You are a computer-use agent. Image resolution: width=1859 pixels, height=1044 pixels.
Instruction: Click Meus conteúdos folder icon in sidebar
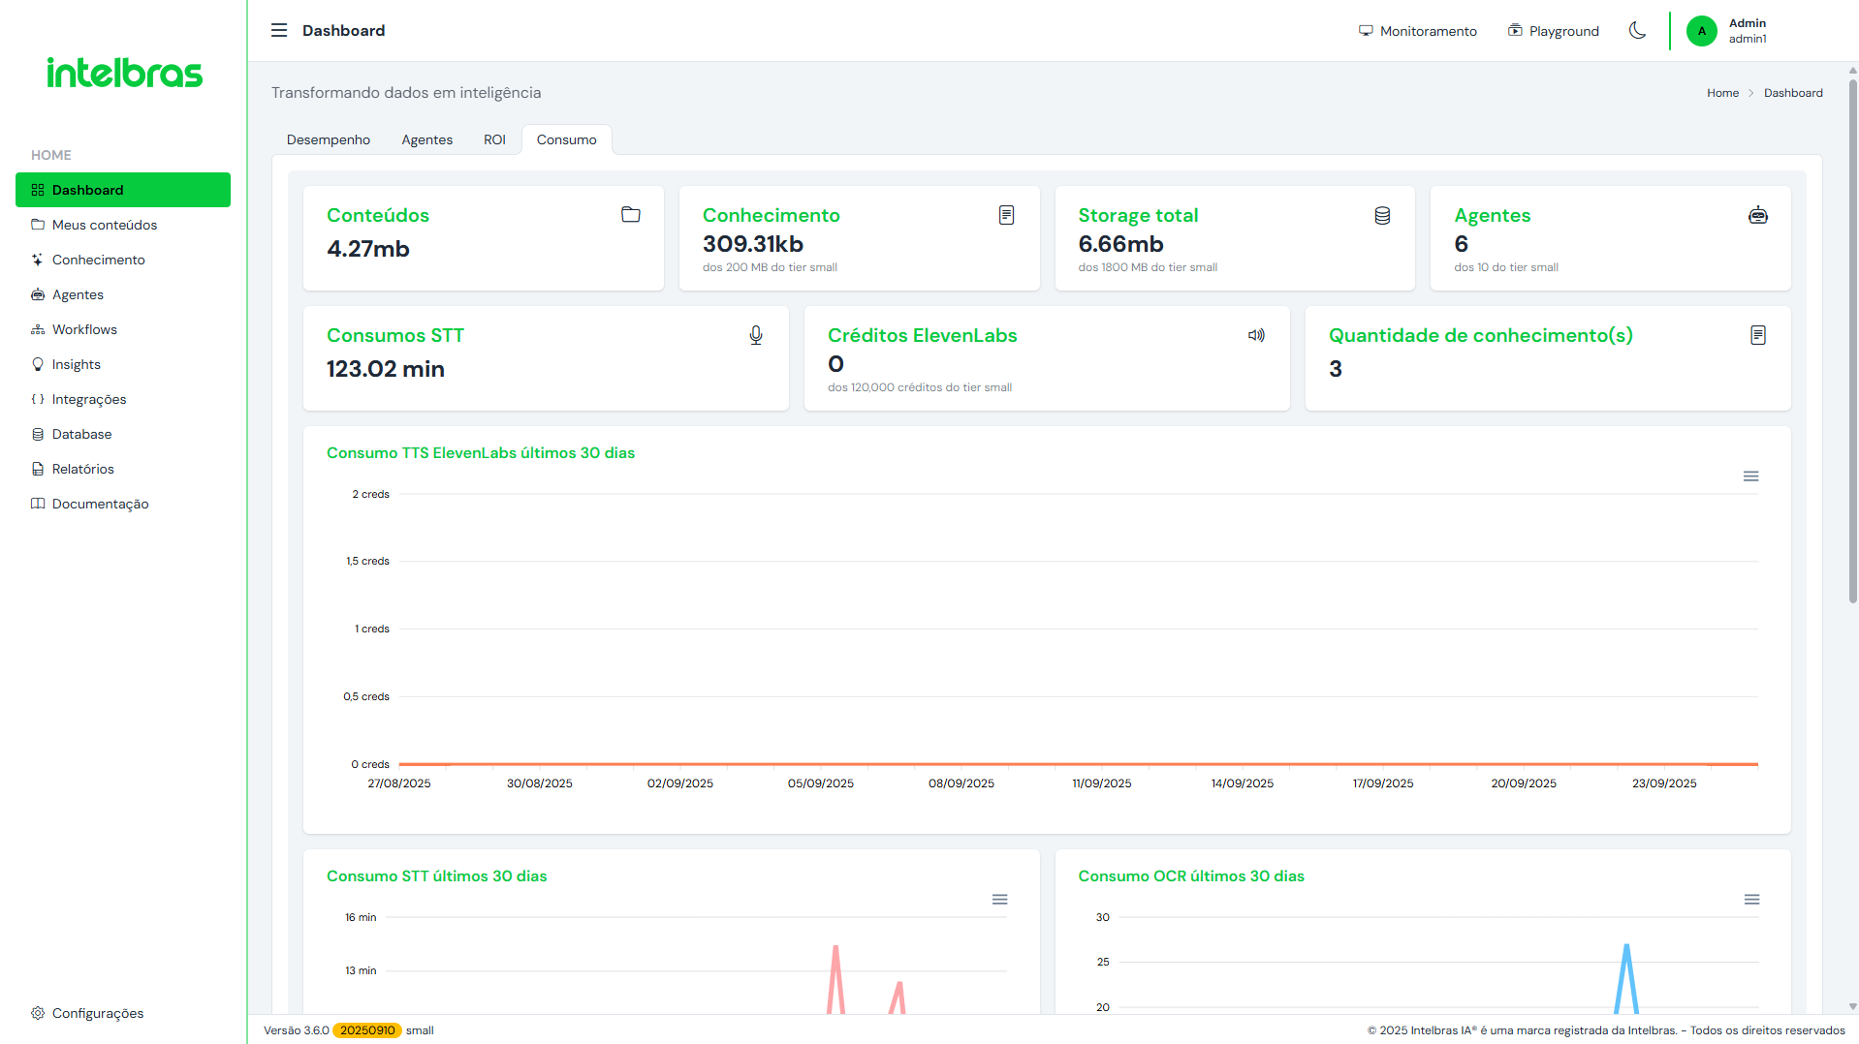[x=38, y=225]
